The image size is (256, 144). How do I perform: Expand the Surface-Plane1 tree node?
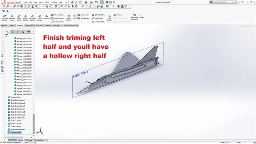pyautogui.click(x=6, y=124)
